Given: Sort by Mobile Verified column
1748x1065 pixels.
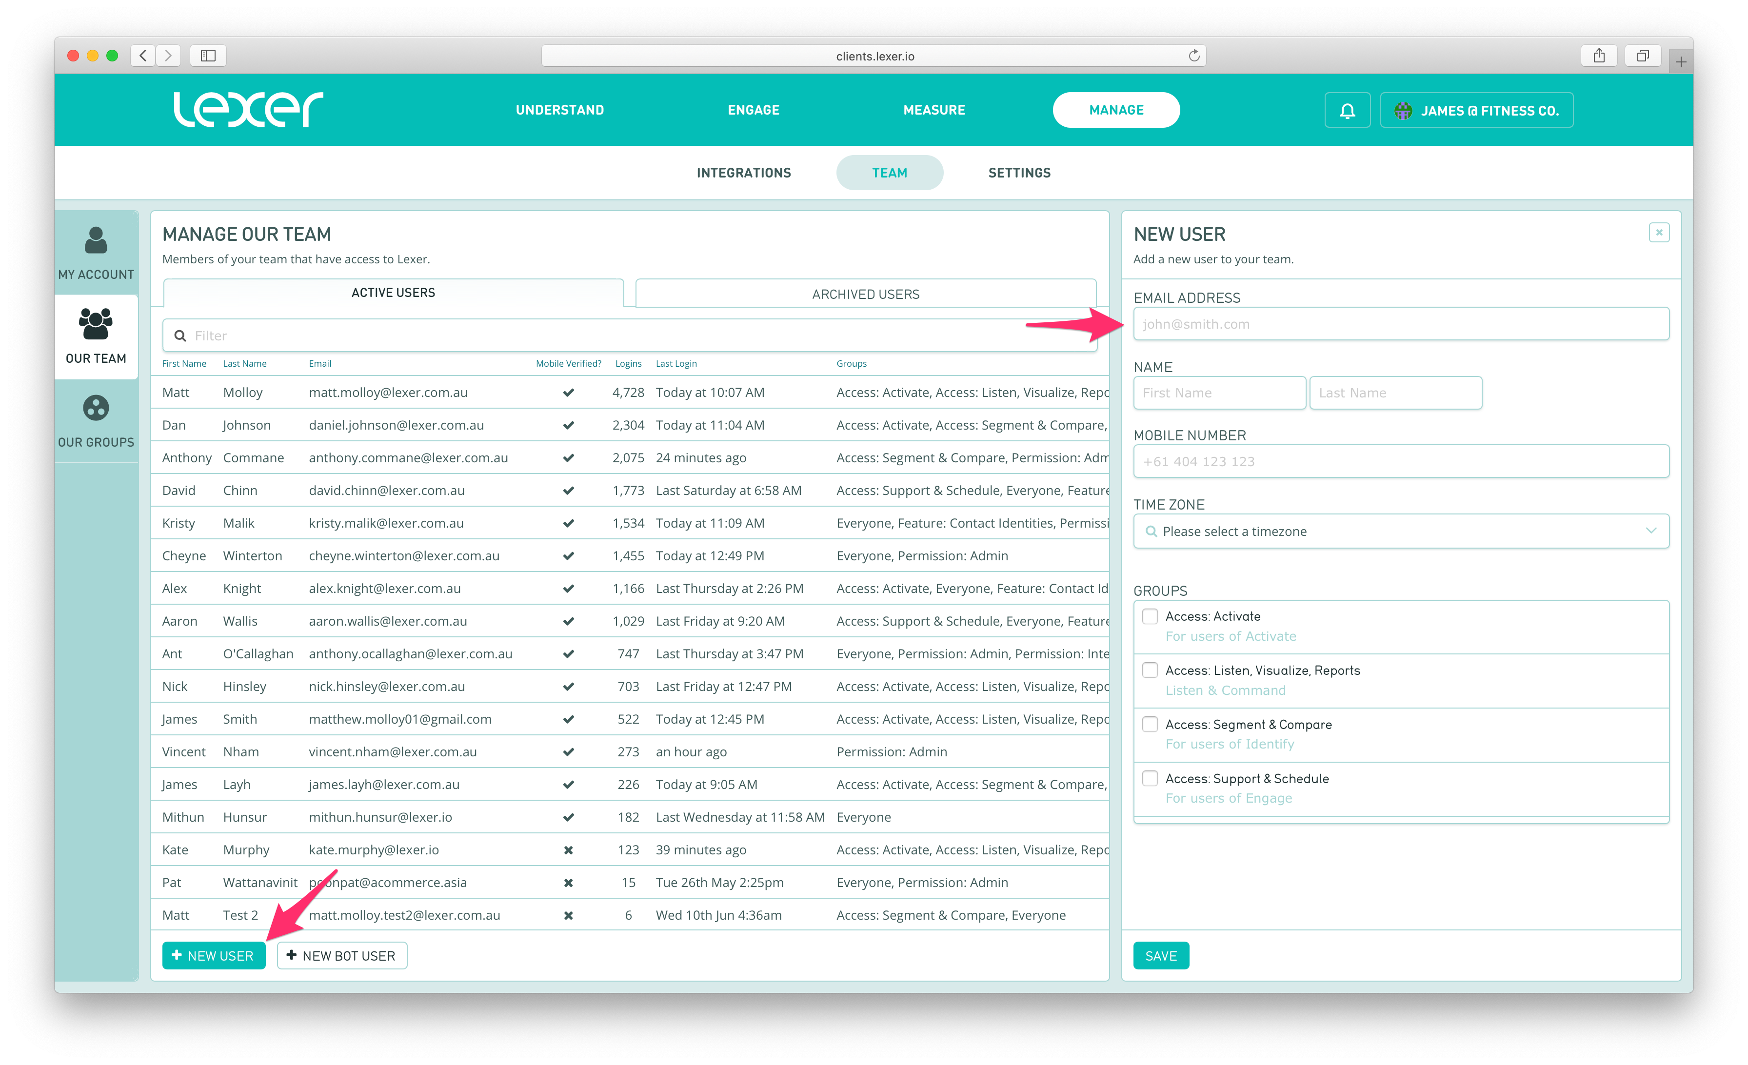Looking at the screenshot, I should tap(568, 363).
